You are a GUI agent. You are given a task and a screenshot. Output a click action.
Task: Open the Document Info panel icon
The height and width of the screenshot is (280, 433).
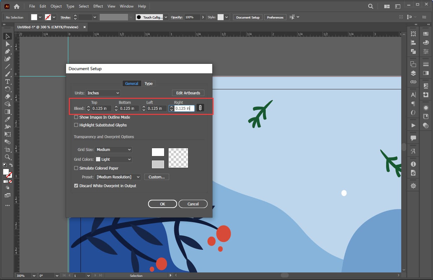click(x=413, y=173)
